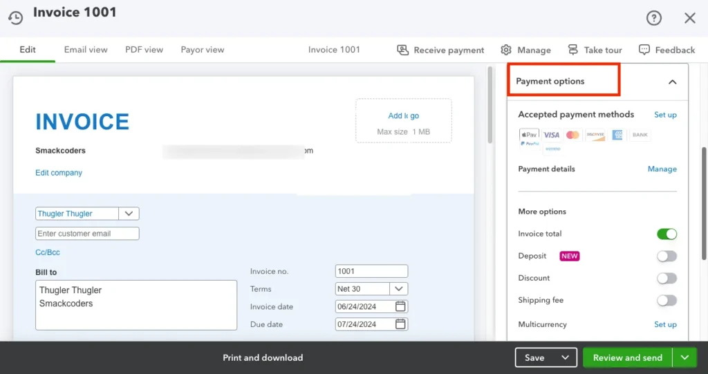Click the Receive payment label
This screenshot has width=708, height=374.
pyautogui.click(x=449, y=50)
